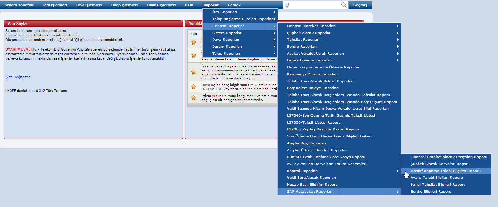Click star icon beside 'Dava açılan borç bilgilerinin' news
The height and width of the screenshot is (207, 498).
pos(194,87)
